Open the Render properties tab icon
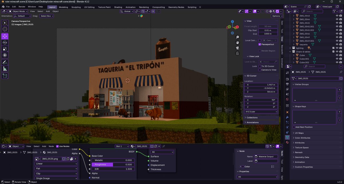This screenshot has width=344, height=184. 287,79
